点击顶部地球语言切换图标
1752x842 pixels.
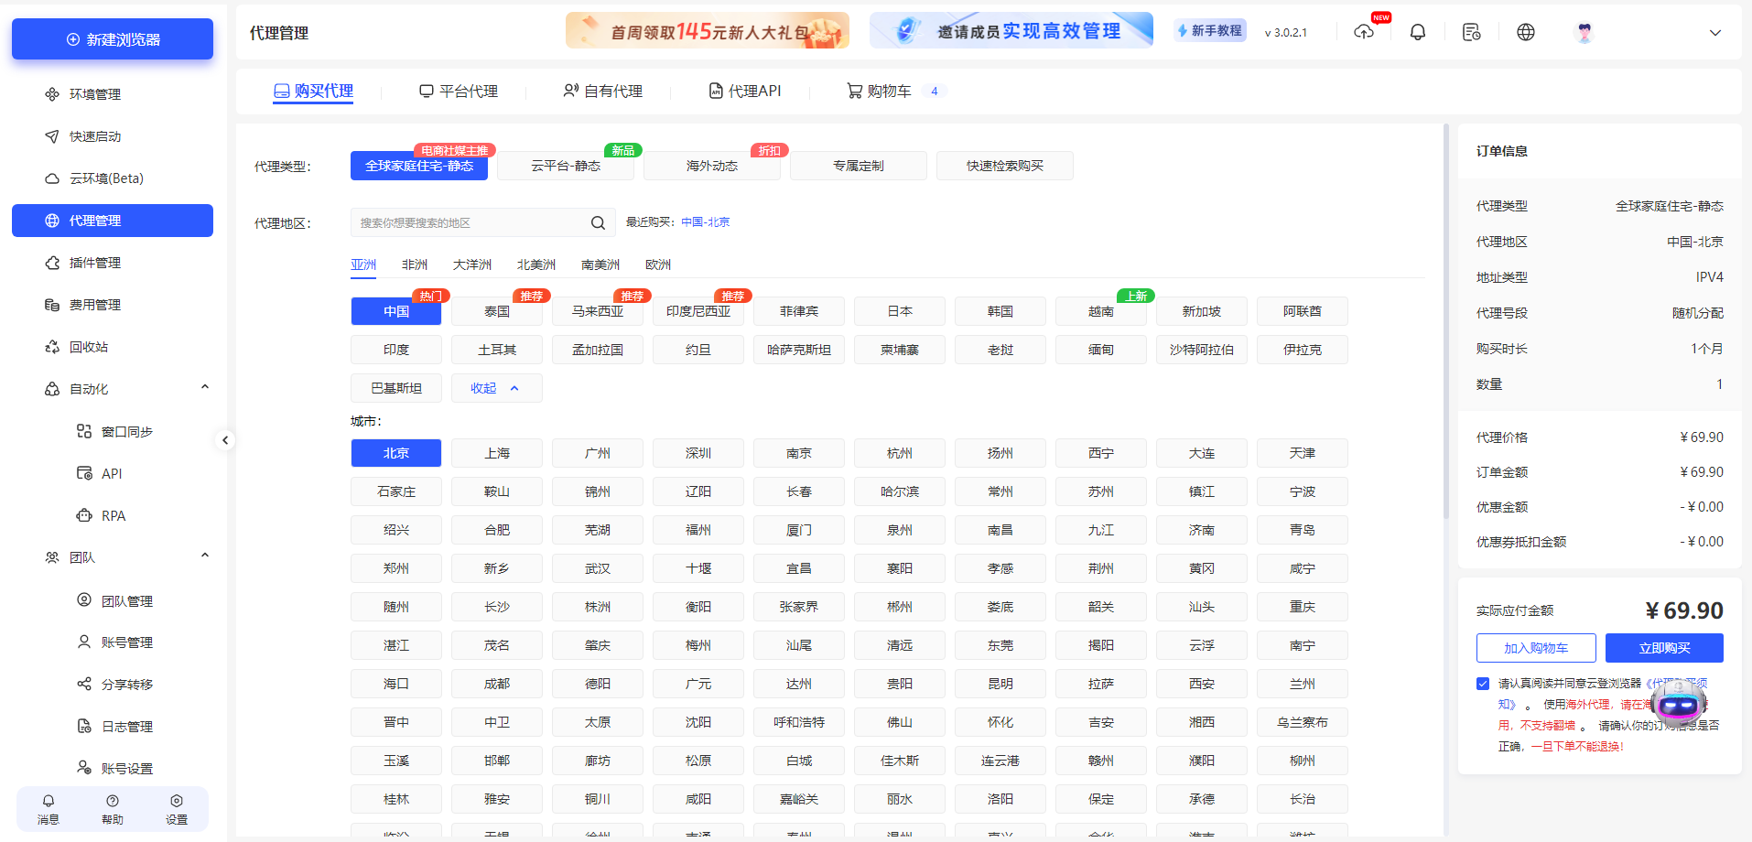coord(1525,31)
